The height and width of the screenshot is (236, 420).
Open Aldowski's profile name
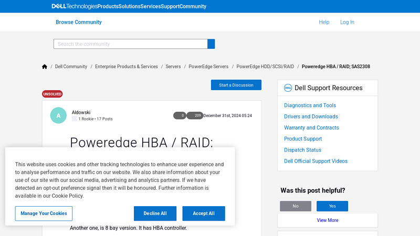pos(81,112)
